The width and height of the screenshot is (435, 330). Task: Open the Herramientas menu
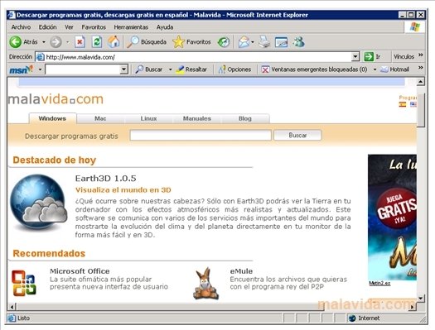(131, 27)
